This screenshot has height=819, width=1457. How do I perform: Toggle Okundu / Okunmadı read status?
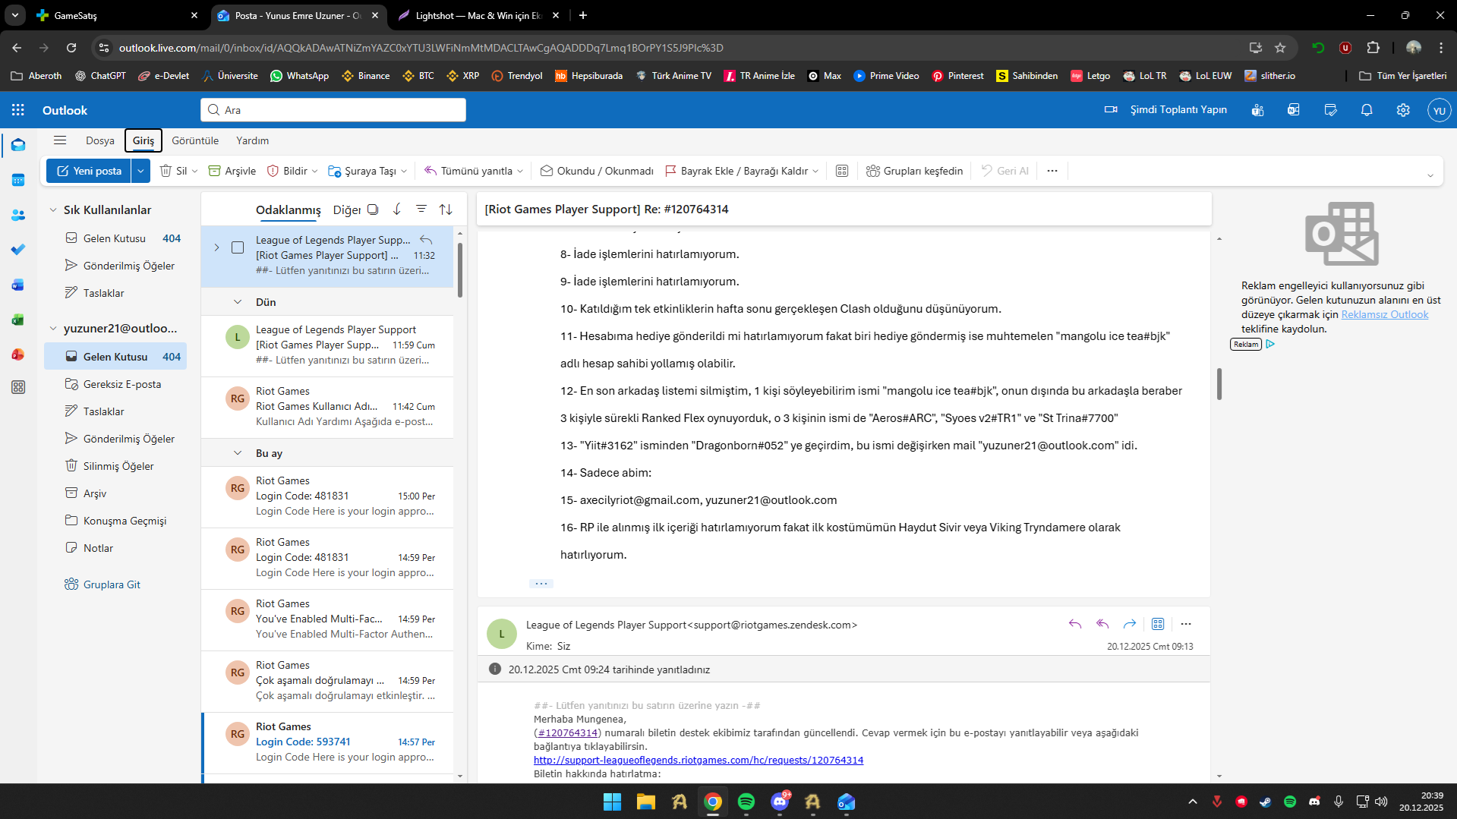click(x=597, y=171)
